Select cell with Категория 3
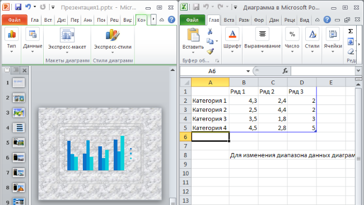Image resolution: width=364 pixels, height=205 pixels. [211, 119]
